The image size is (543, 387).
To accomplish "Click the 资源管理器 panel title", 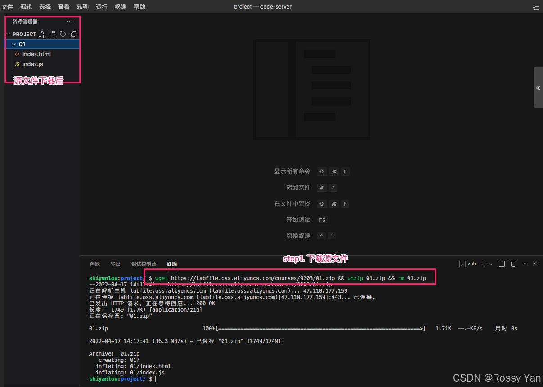I will tap(25, 22).
